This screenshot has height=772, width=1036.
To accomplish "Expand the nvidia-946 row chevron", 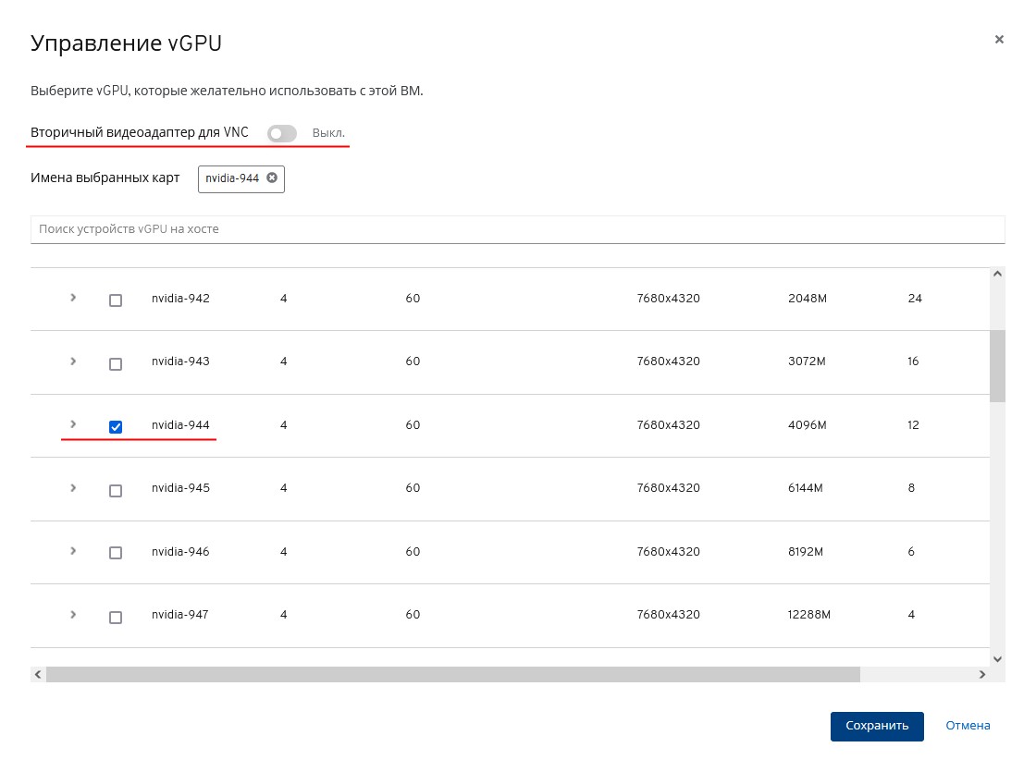I will pyautogui.click(x=73, y=551).
